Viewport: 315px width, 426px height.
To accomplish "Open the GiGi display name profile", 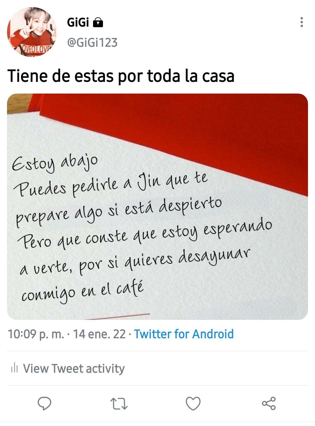I will (x=78, y=22).
